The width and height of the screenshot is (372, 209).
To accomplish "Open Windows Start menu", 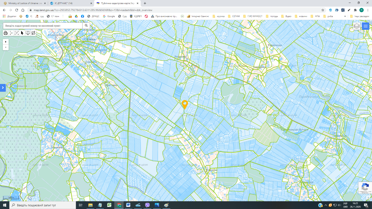I will 5,205.
